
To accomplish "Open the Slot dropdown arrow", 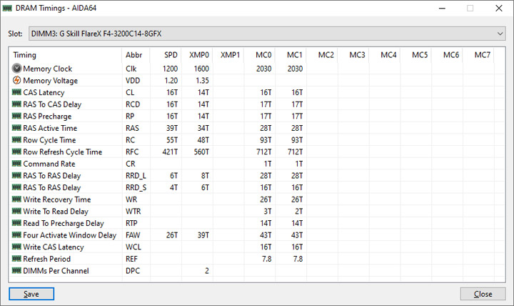I will pos(500,34).
